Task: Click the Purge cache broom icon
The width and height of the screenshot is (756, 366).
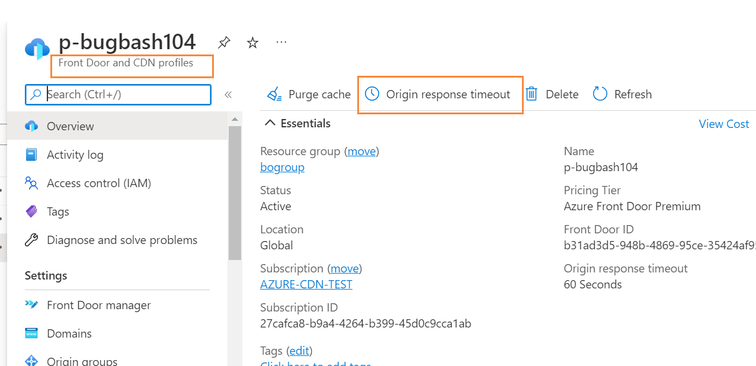Action: point(274,94)
